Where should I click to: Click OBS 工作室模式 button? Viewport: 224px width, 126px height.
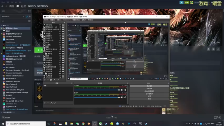149,94
